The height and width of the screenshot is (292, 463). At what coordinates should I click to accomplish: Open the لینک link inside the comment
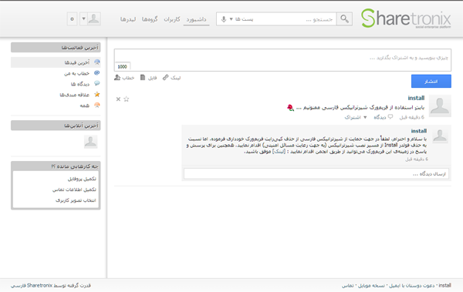(279, 151)
